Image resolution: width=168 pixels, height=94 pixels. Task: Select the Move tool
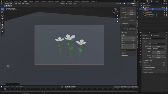(2, 16)
